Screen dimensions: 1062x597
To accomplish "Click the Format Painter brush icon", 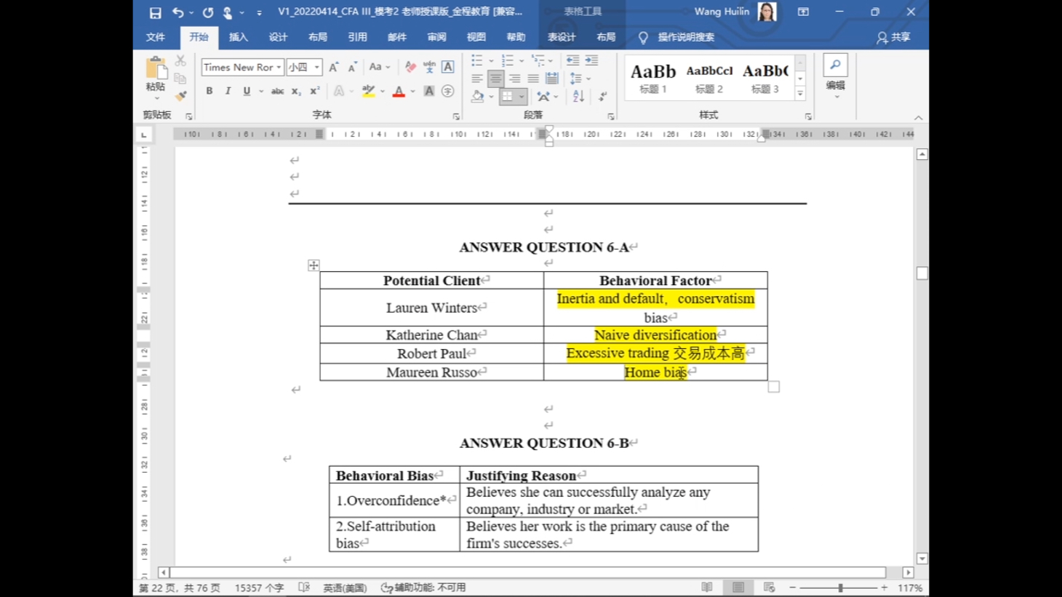I will (181, 95).
